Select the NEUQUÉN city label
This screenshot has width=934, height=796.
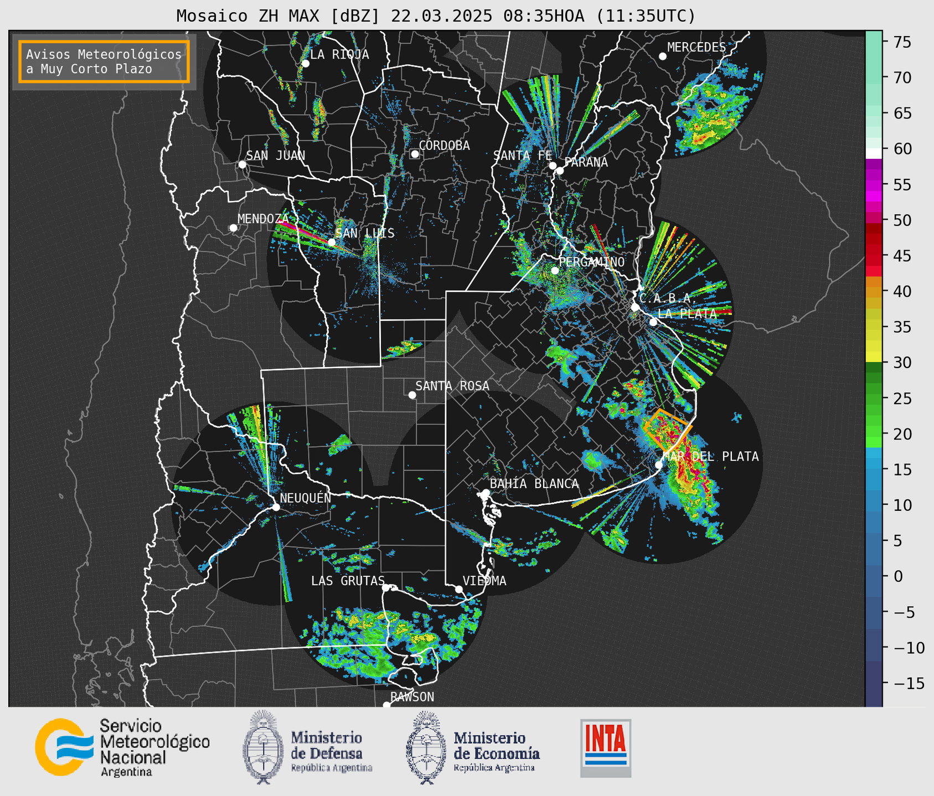306,498
